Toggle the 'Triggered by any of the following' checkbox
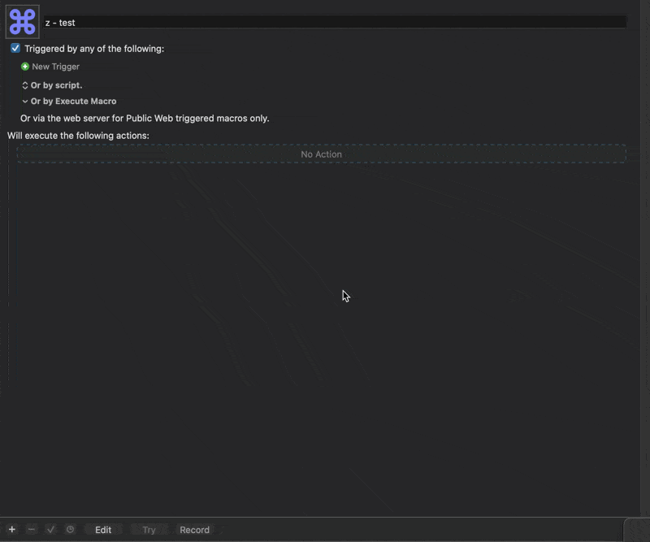The width and height of the screenshot is (650, 542). pyautogui.click(x=15, y=49)
